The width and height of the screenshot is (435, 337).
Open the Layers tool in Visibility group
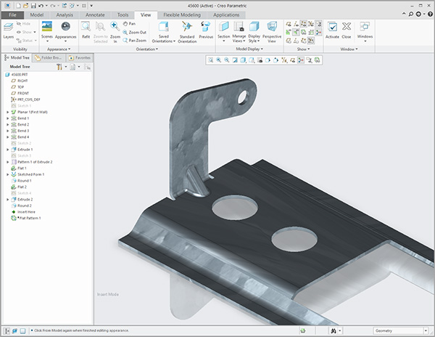(8, 28)
